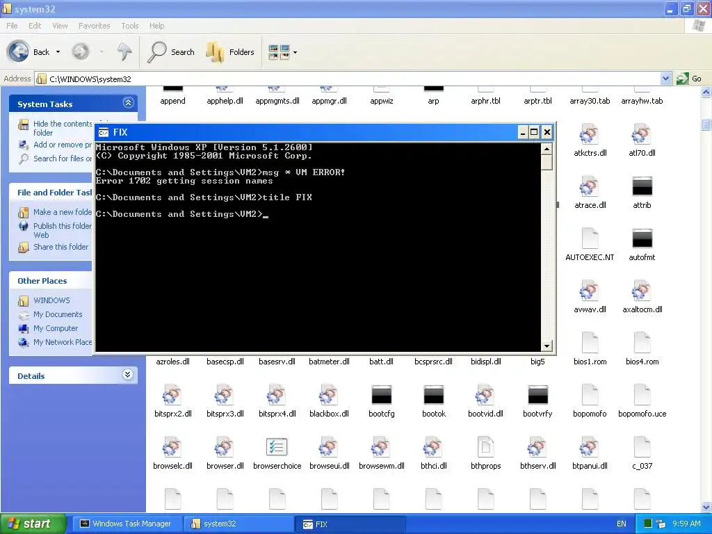Select the bootcfg program icon
Screen dimensions: 712x534
tap(381, 396)
